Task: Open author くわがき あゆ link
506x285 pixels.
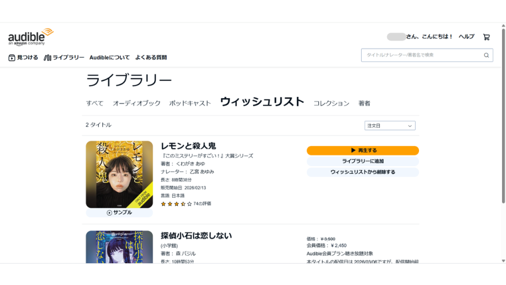Action: click(190, 164)
